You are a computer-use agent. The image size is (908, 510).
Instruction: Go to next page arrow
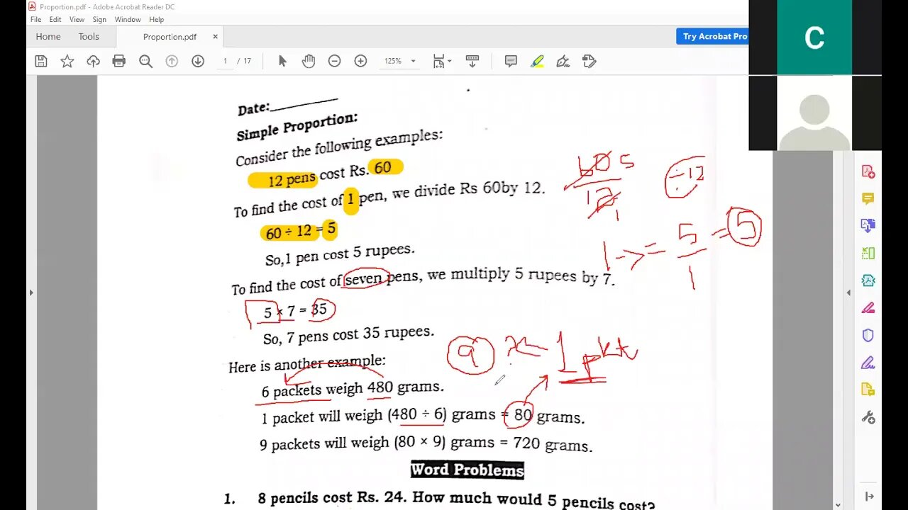(x=198, y=62)
